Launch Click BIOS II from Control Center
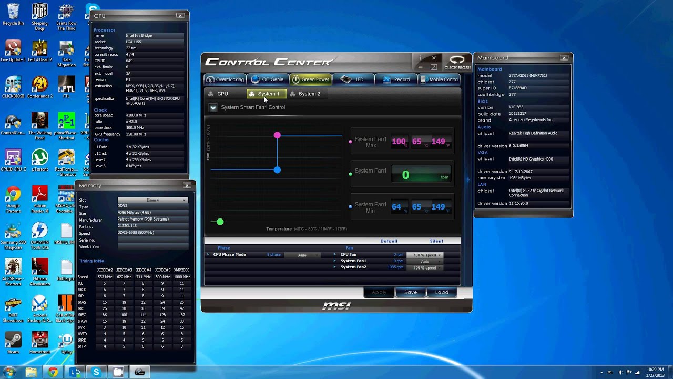 [x=457, y=63]
